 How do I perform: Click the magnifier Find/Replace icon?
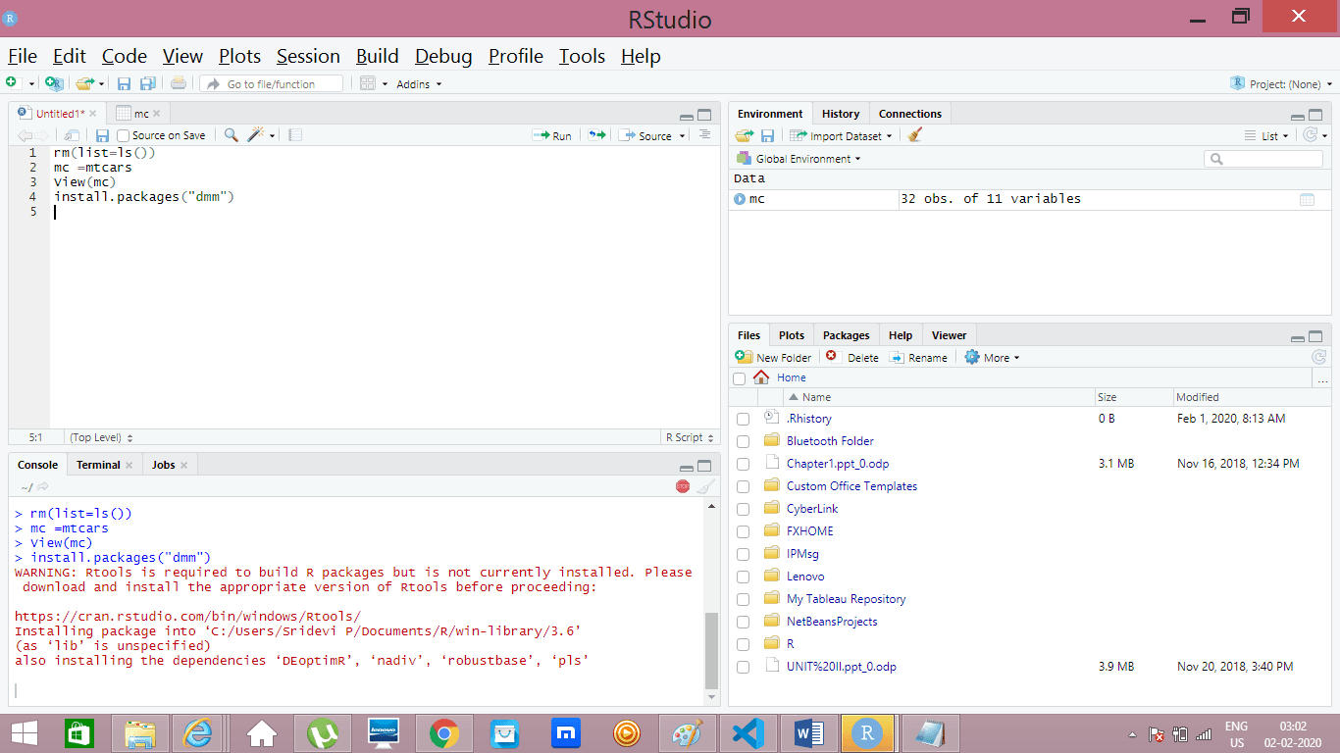[232, 135]
